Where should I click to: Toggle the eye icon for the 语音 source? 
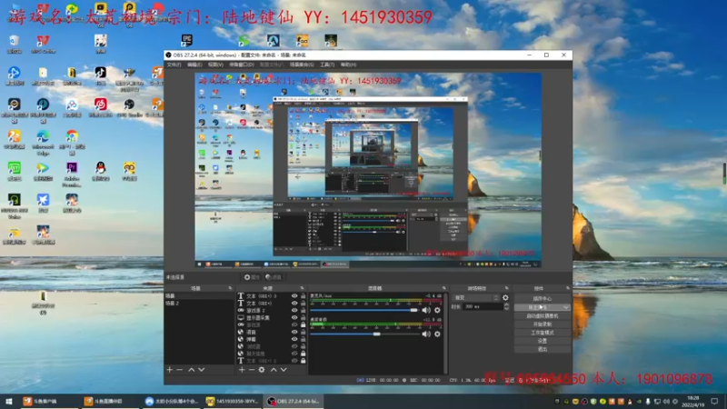(294, 332)
